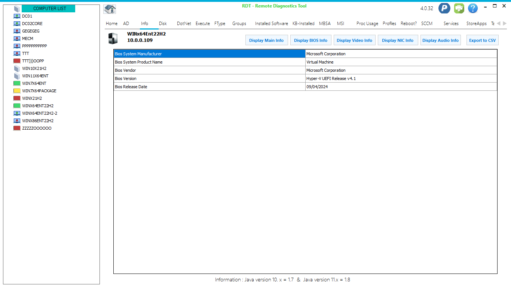The height and width of the screenshot is (287, 511).
Task: Open the KB-Installed tab
Action: (303, 24)
